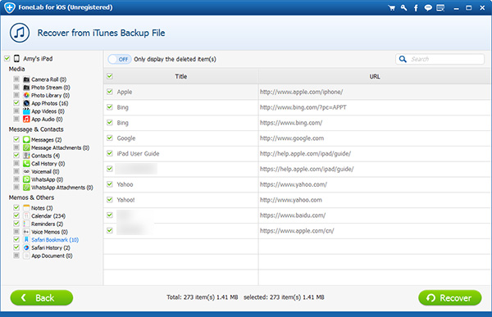Screen dimensions: 492x317
Task: Select the Contacts (4) category
Action: pos(45,156)
